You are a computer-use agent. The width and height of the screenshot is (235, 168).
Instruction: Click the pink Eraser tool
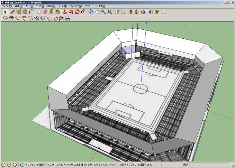[x=45, y=12]
